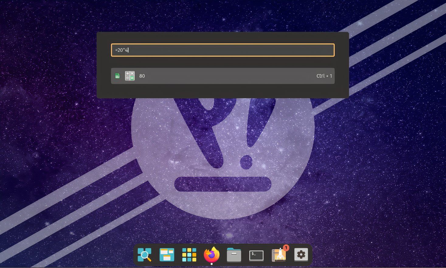Open the magnifier launcher icon in the dock
The width and height of the screenshot is (446, 268).
pyautogui.click(x=144, y=255)
